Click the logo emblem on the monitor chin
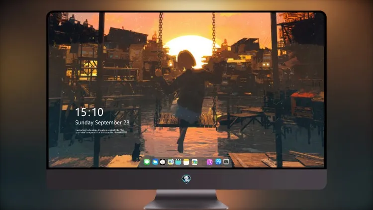373x210 pixels. [186, 179]
